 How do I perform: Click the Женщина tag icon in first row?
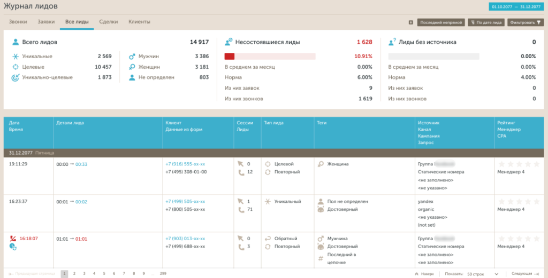point(321,164)
